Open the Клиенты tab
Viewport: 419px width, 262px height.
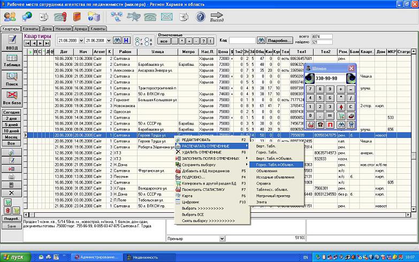click(98, 28)
